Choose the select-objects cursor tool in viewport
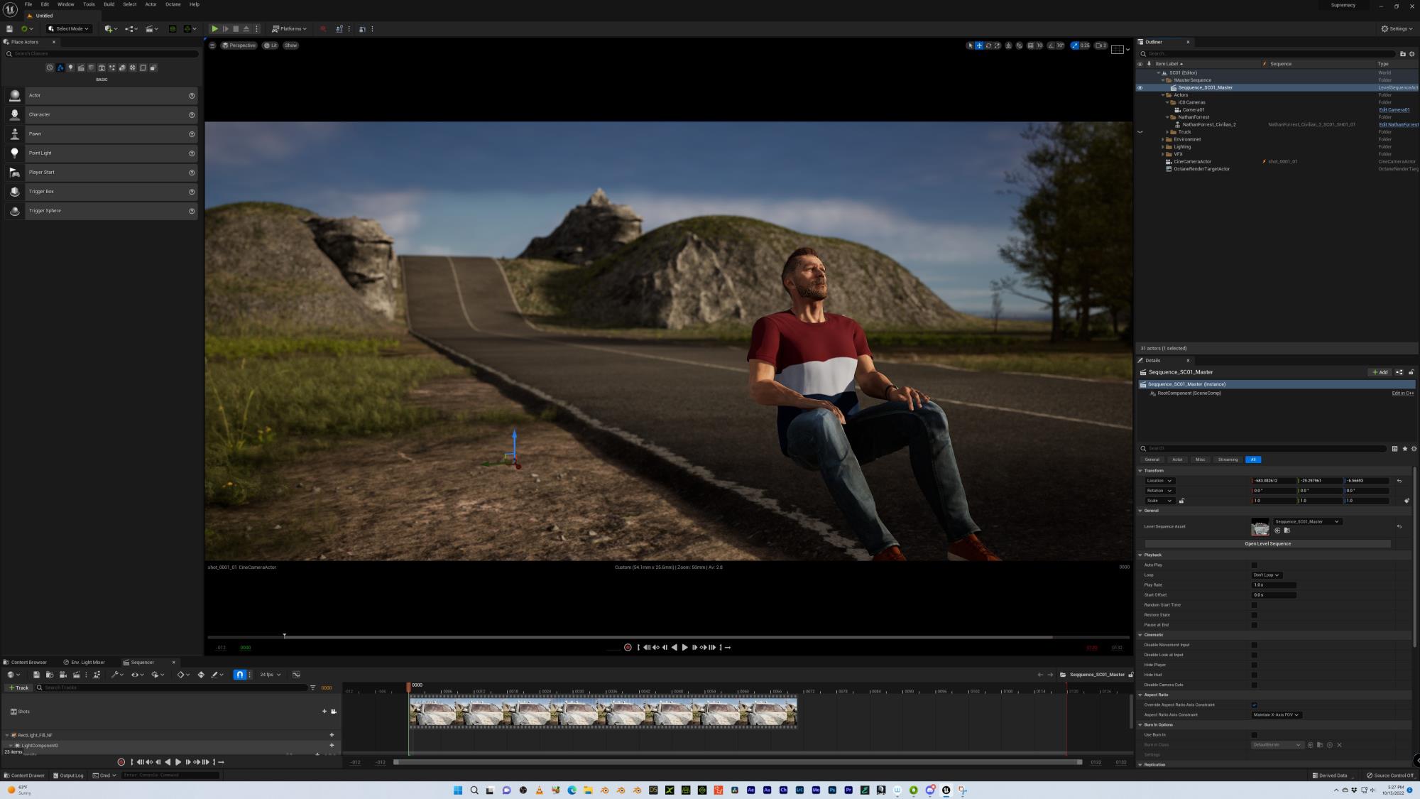The width and height of the screenshot is (1420, 799). [x=970, y=45]
